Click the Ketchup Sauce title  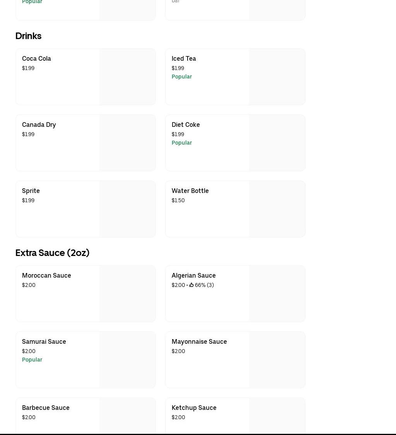tap(194, 408)
